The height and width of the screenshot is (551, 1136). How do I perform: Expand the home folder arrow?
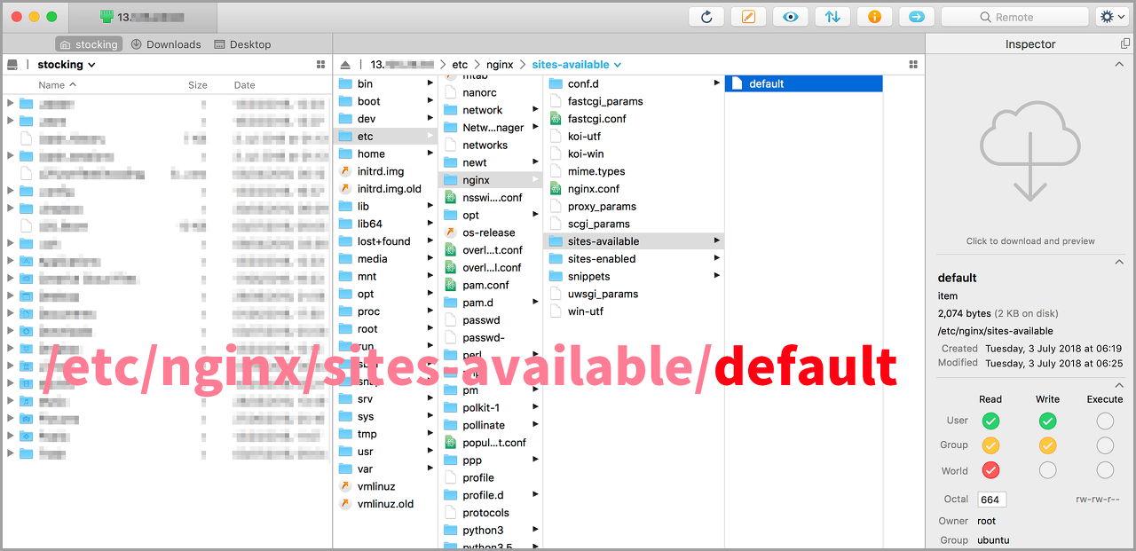(430, 153)
